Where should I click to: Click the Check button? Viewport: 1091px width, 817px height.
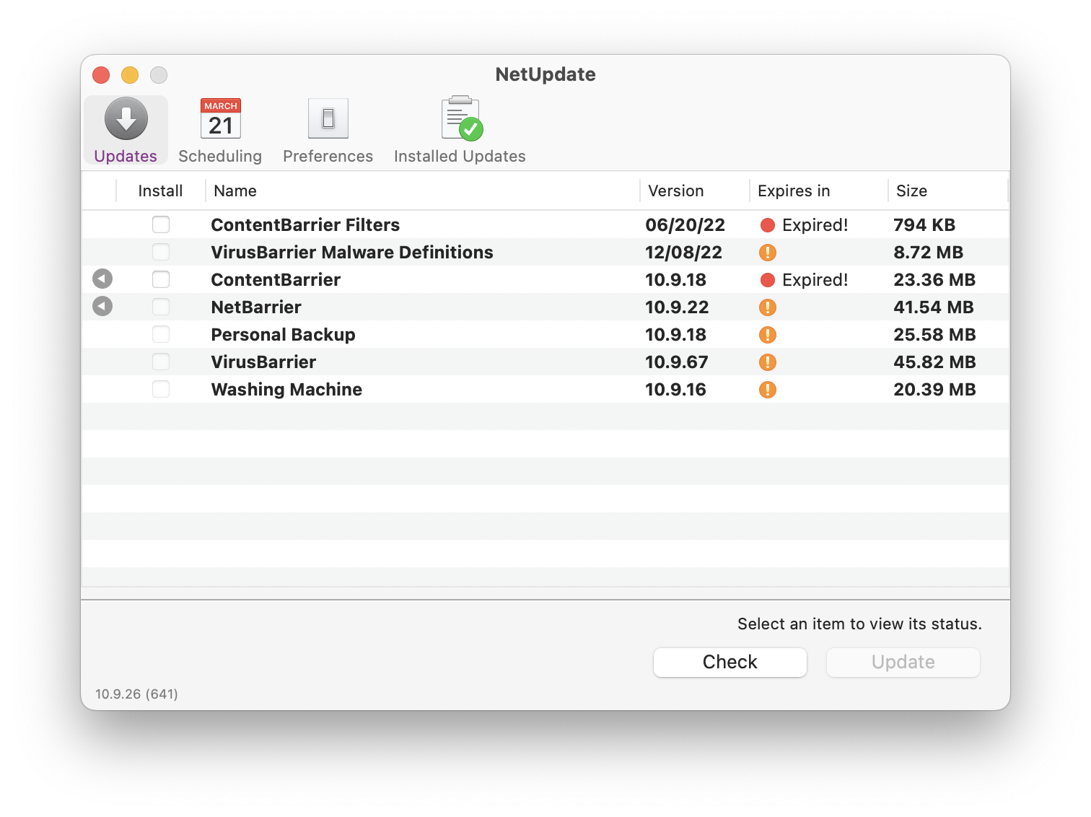730,662
